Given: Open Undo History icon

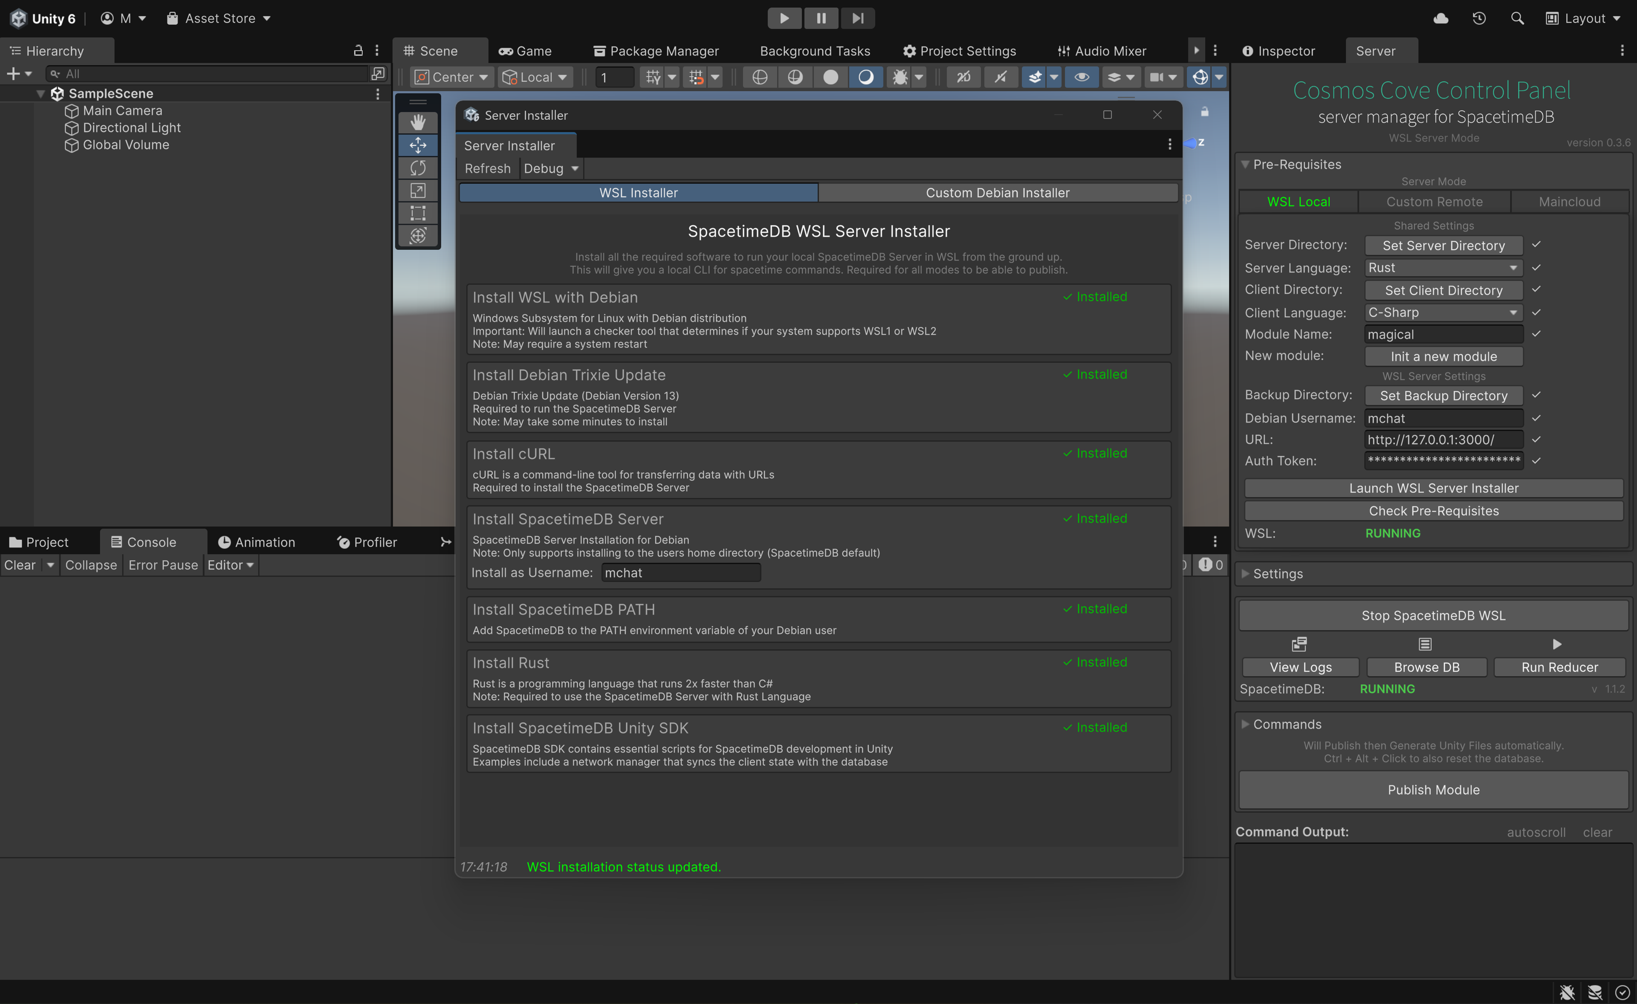Looking at the screenshot, I should click(1479, 18).
